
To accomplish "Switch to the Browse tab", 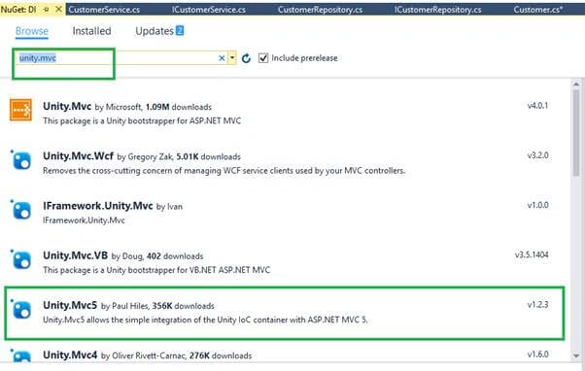I will point(32,31).
